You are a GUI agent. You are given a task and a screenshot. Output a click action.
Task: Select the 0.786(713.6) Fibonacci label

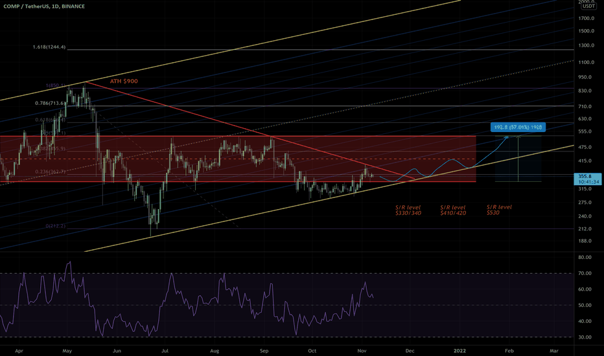[x=50, y=103]
